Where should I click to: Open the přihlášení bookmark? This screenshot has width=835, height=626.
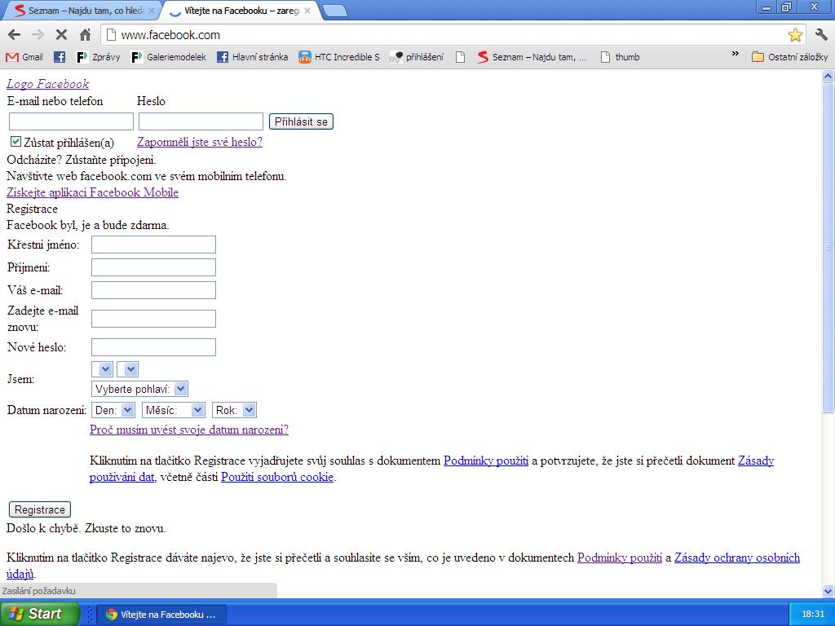[x=417, y=57]
